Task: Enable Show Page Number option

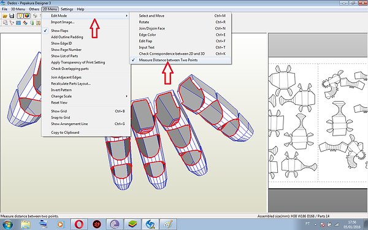Action: click(86, 50)
